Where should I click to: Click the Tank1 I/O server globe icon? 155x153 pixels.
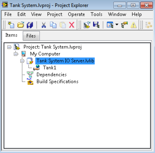point(37,67)
